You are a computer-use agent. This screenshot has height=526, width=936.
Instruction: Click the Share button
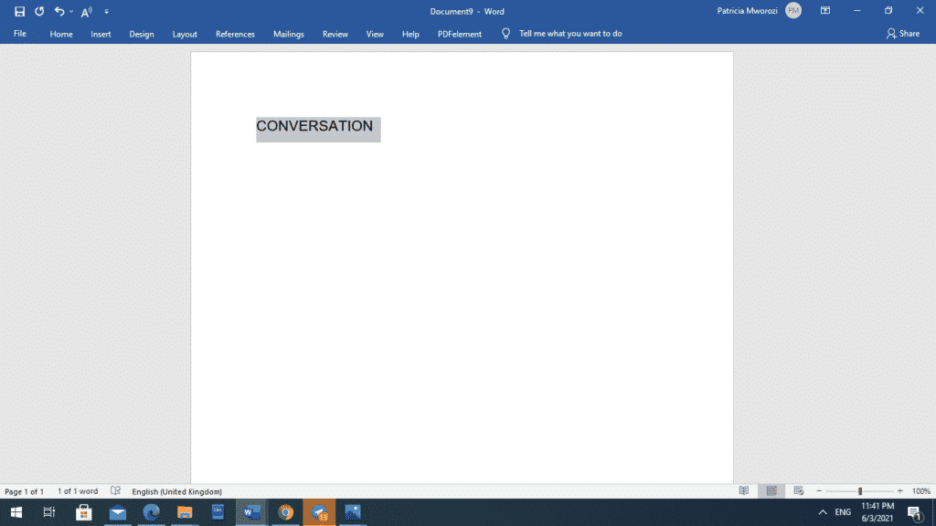(904, 33)
